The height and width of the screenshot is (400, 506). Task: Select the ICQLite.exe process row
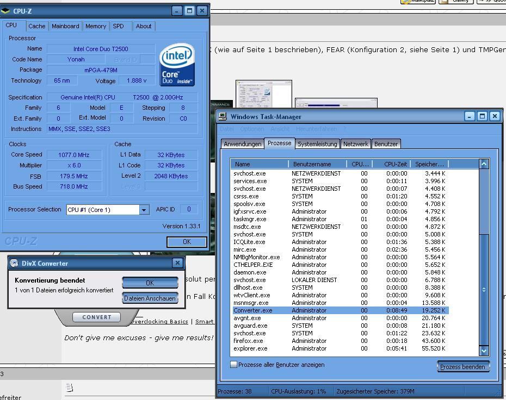[340, 242]
